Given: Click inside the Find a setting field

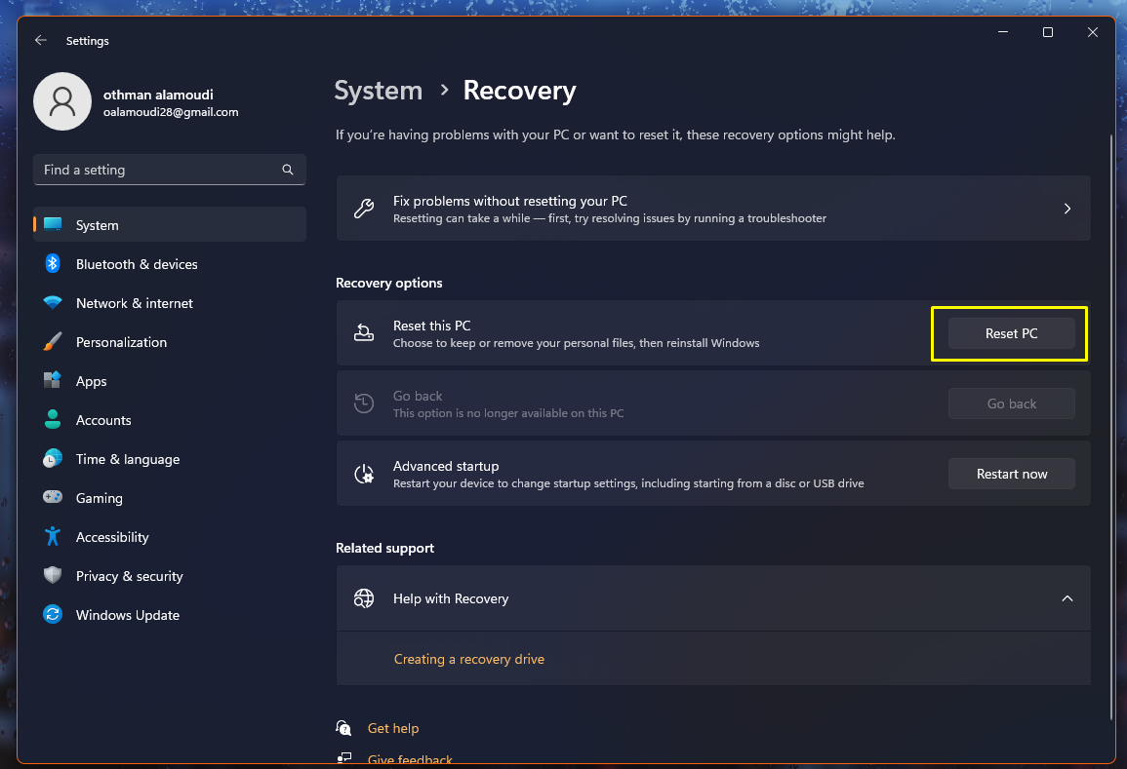Looking at the screenshot, I should (146, 169).
